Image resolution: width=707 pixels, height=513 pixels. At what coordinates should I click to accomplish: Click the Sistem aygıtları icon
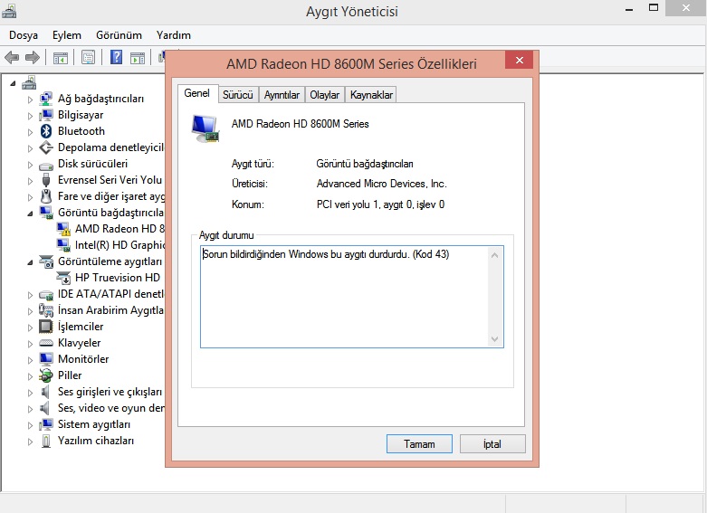(x=46, y=424)
